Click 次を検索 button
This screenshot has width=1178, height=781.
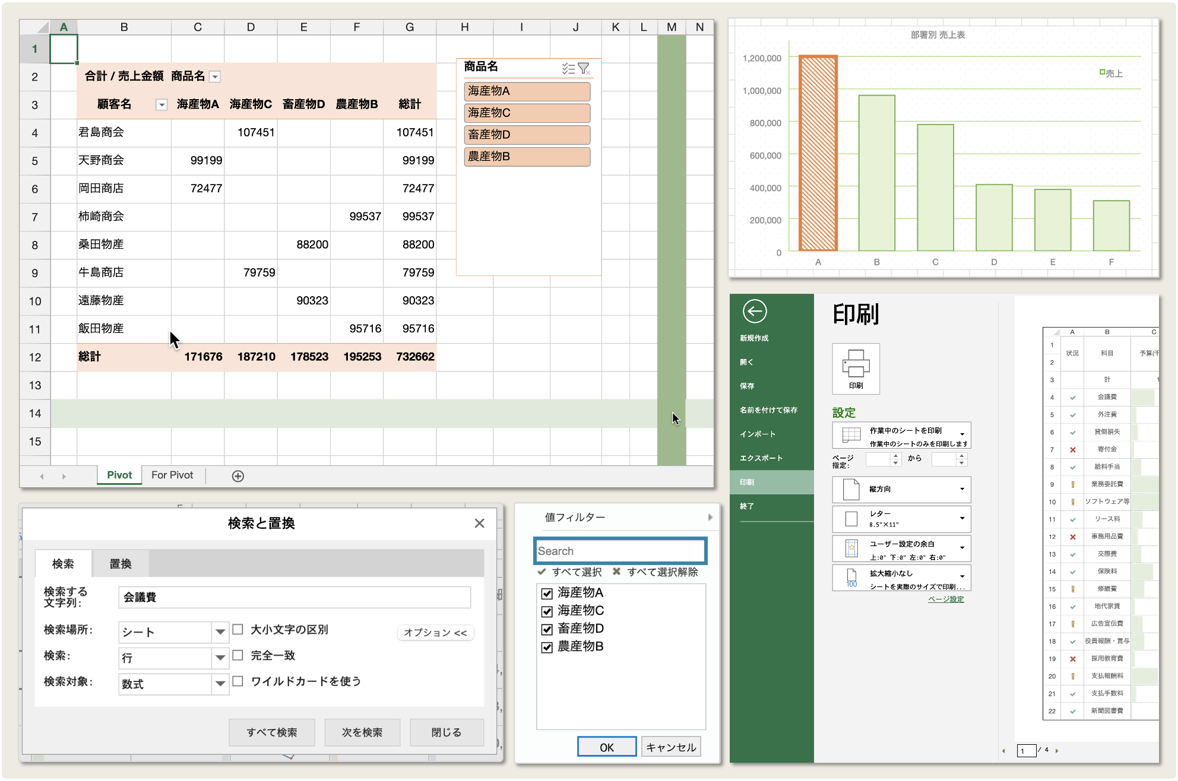[x=362, y=732]
